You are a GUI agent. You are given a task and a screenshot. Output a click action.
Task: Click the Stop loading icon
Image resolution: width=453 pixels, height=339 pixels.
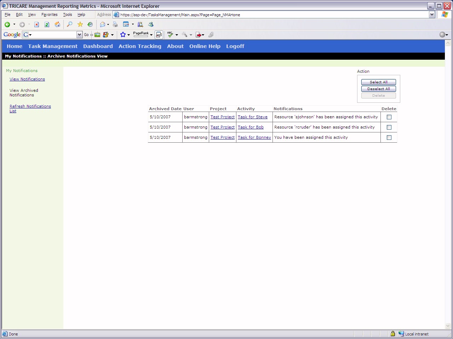click(x=36, y=24)
